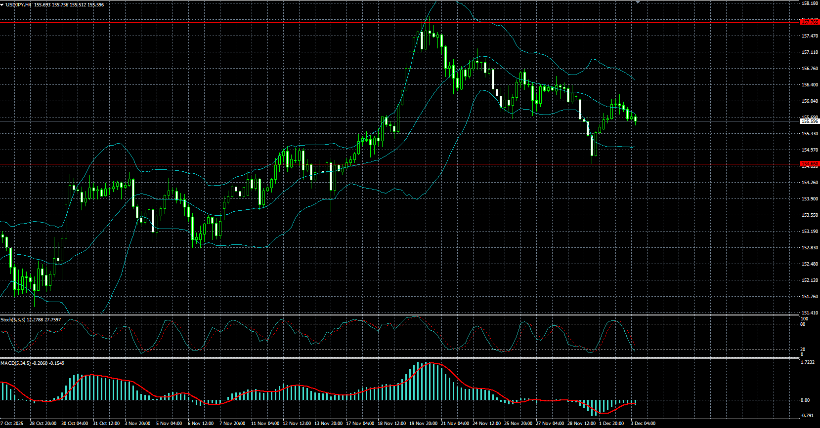Image resolution: width=820 pixels, height=428 pixels.
Task: Click the 11 Nov 04:00 time label
Action: [265, 424]
